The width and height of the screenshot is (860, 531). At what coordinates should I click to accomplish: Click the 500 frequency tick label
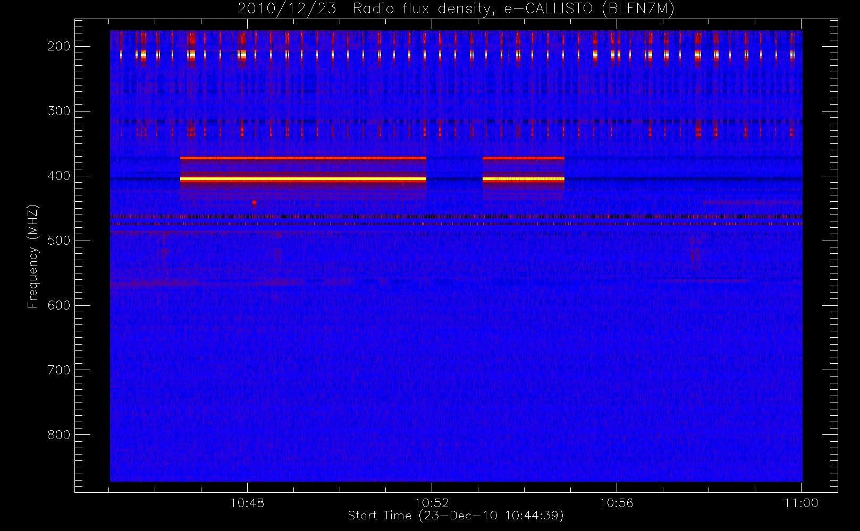click(x=59, y=241)
